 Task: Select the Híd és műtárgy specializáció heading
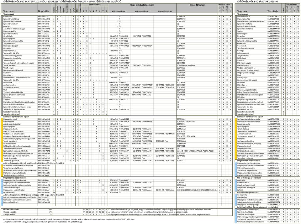click(249, 178)
